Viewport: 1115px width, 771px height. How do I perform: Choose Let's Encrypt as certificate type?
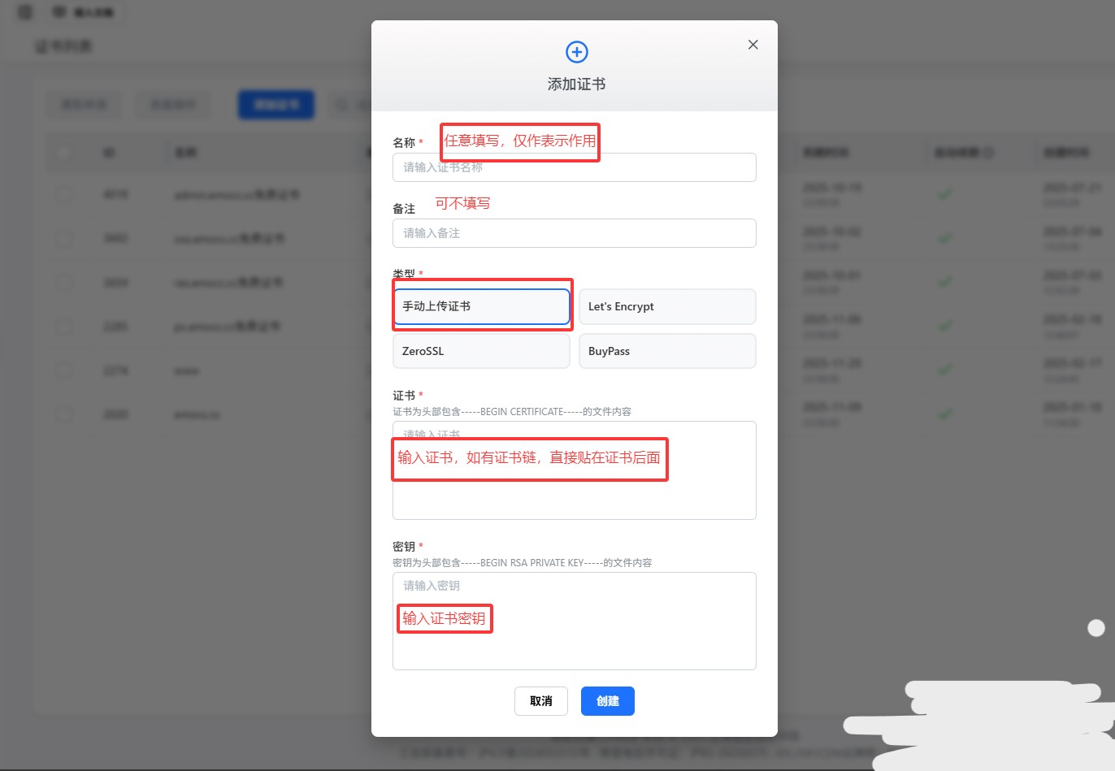pyautogui.click(x=666, y=306)
